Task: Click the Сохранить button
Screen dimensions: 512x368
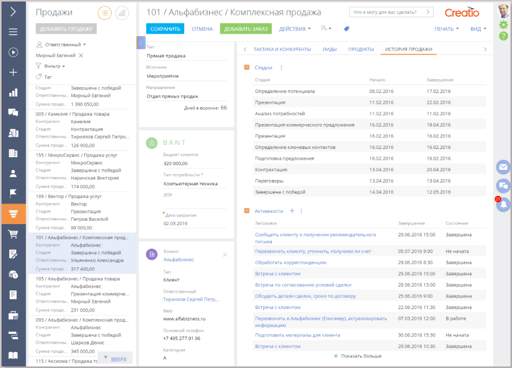Action: [x=165, y=28]
